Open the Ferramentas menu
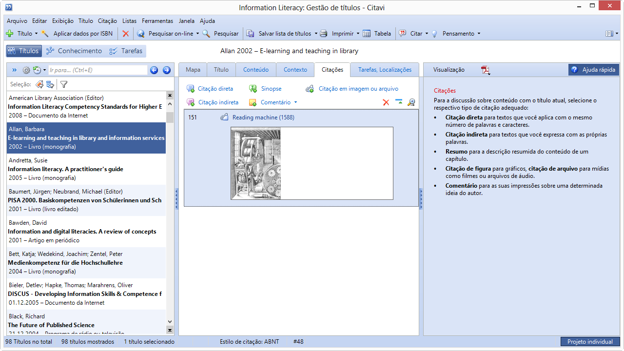This screenshot has width=624, height=351. tap(157, 21)
